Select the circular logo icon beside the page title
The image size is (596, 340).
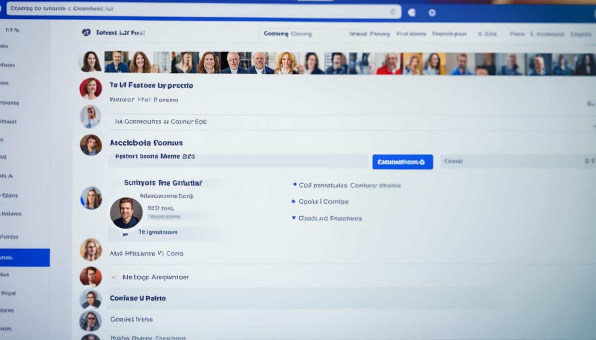(86, 32)
